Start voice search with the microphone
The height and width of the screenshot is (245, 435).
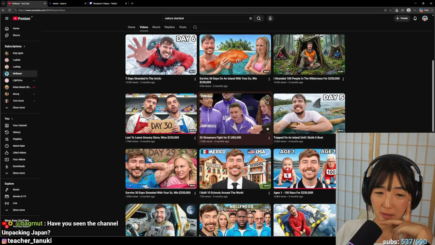click(270, 18)
